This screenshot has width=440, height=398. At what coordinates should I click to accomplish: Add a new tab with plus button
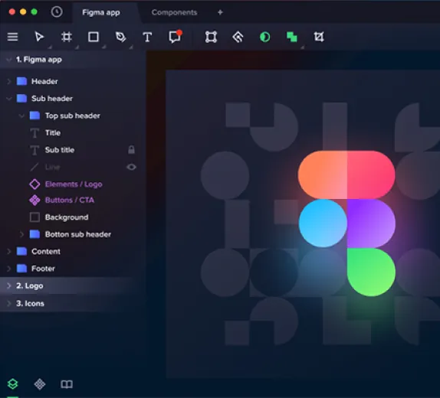click(x=220, y=12)
